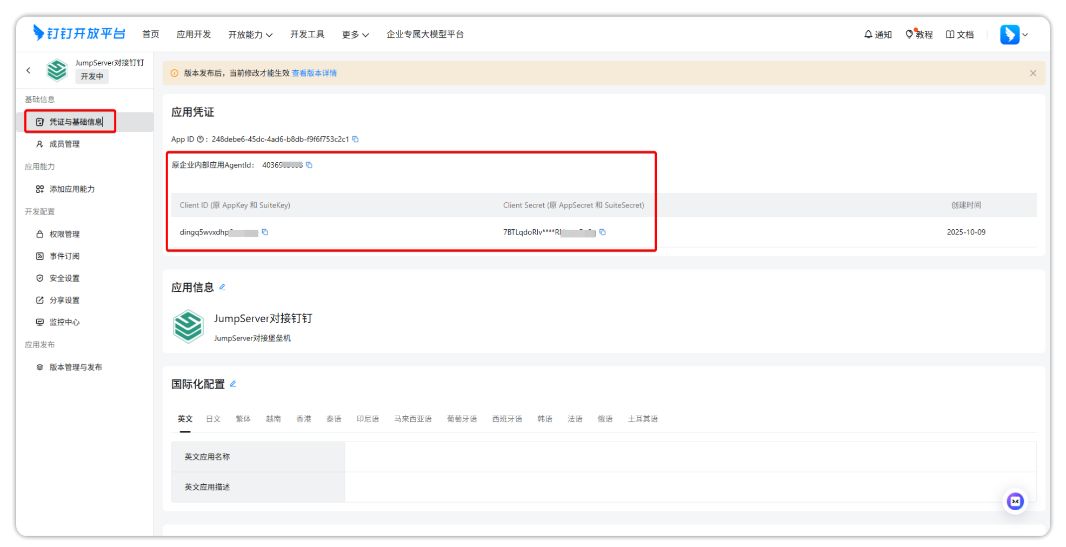The width and height of the screenshot is (1066, 547).
Task: Expand the 开放能力 dropdown menu
Action: coord(250,35)
